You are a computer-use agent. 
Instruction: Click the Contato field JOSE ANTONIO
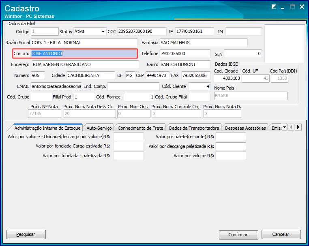coord(84,53)
